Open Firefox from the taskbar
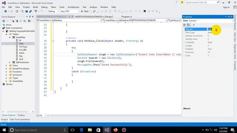Screen dimensions: 237x133 pos(116,130)
